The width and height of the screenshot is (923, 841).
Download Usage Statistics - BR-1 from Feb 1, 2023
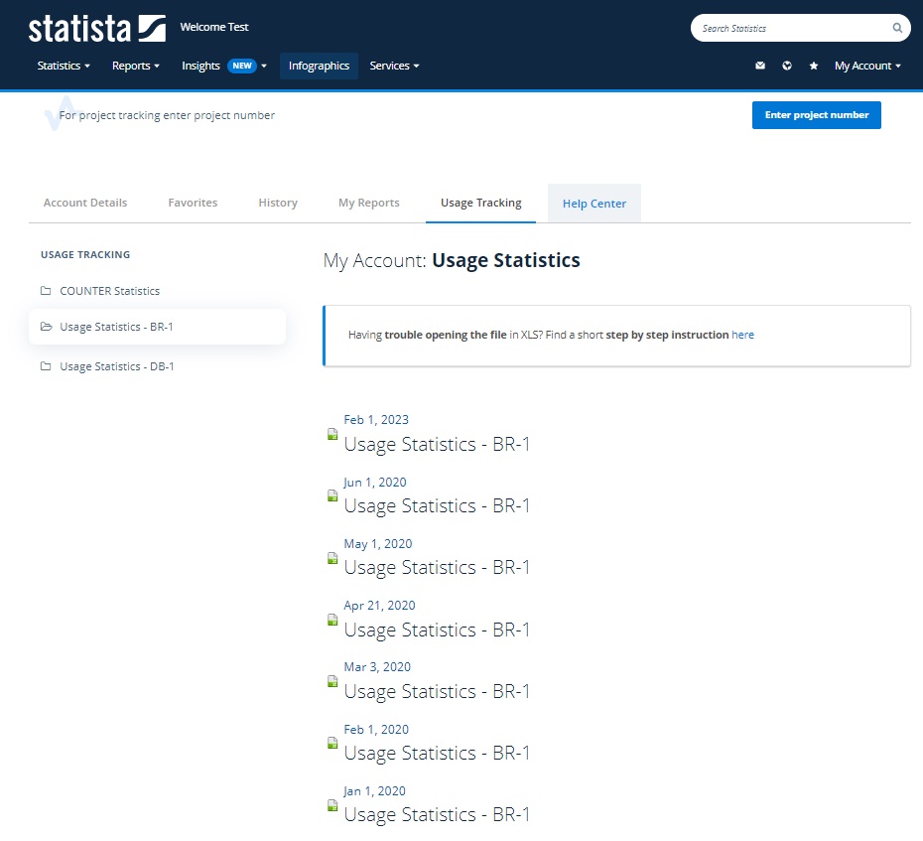[437, 444]
